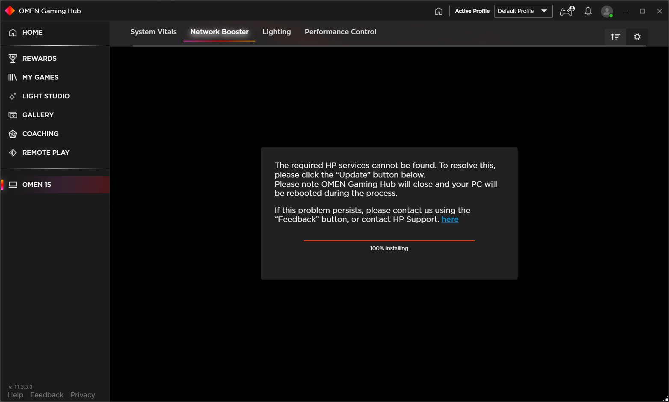The image size is (669, 402).
Task: Open settings gear icon
Action: 637,37
